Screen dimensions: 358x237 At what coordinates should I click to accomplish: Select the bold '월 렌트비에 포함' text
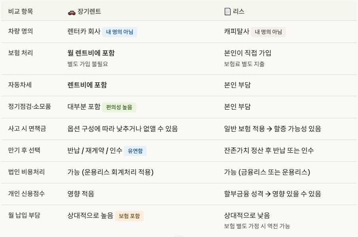pyautogui.click(x=91, y=53)
